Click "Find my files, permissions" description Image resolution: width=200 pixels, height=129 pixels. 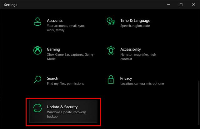pyautogui.click(x=65, y=84)
